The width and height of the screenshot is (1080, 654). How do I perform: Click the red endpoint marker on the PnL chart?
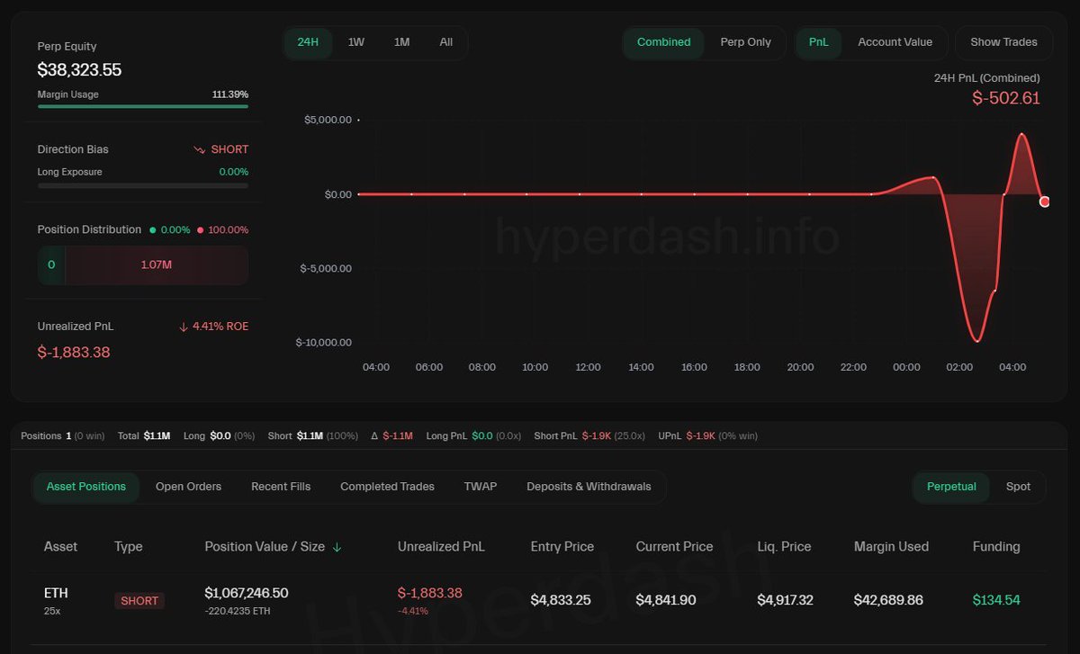point(1044,202)
